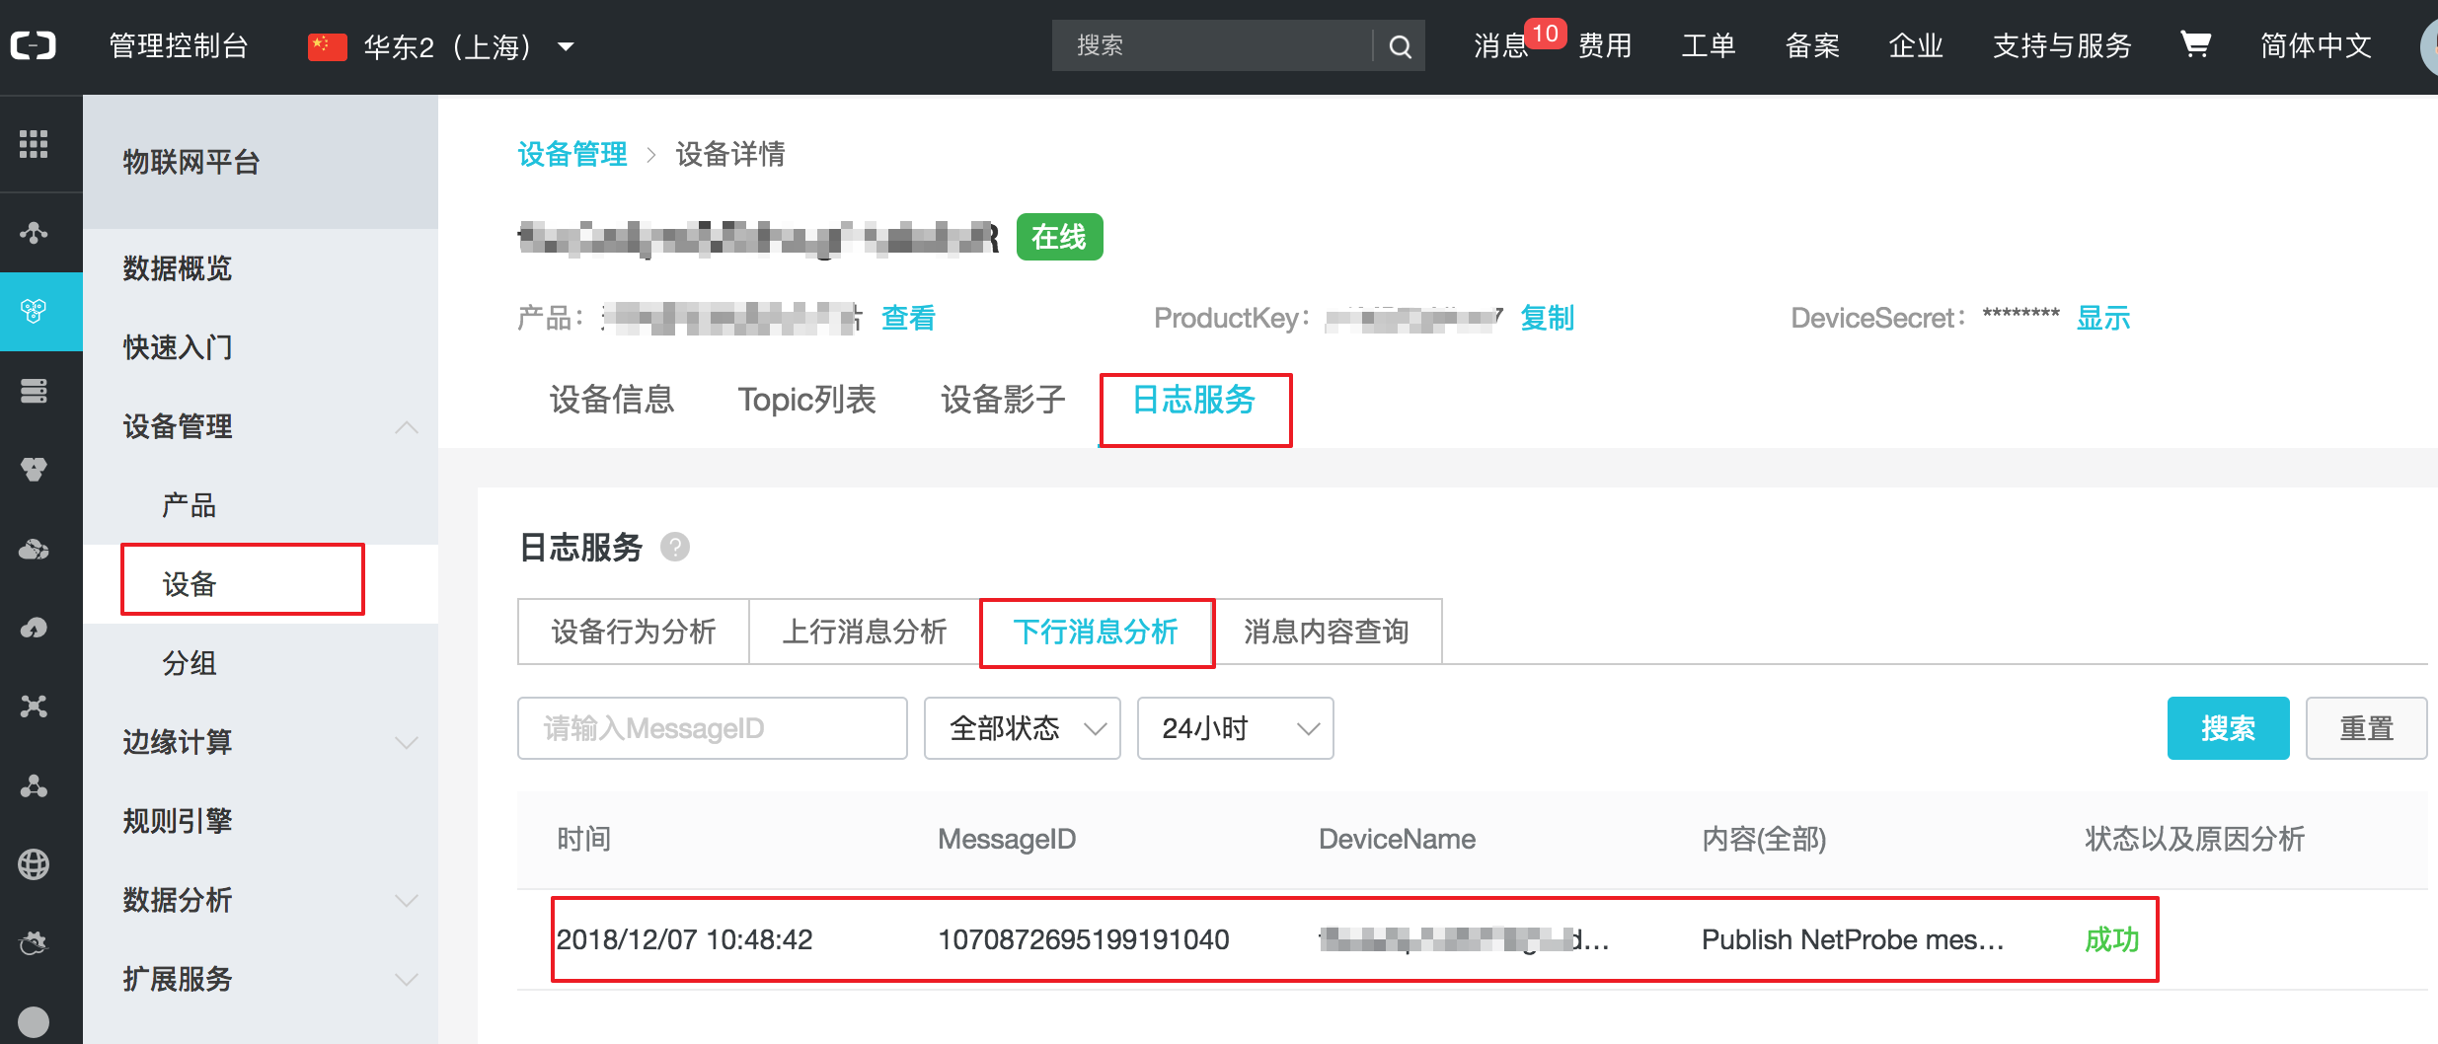Screen dimensions: 2438x1044
Task: Click the 重置 reset button
Action: 2366,728
